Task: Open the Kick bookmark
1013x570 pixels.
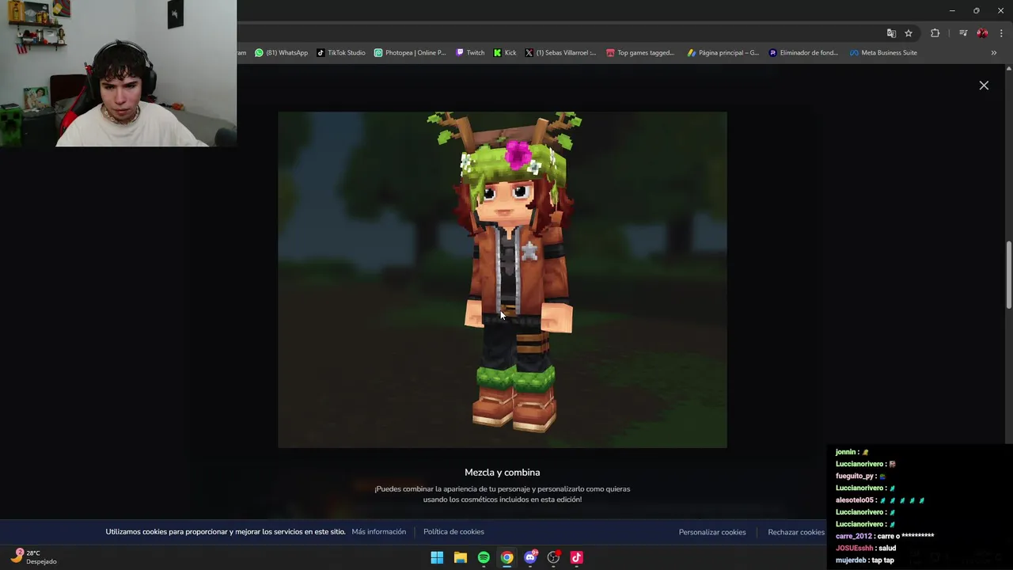Action: point(505,53)
